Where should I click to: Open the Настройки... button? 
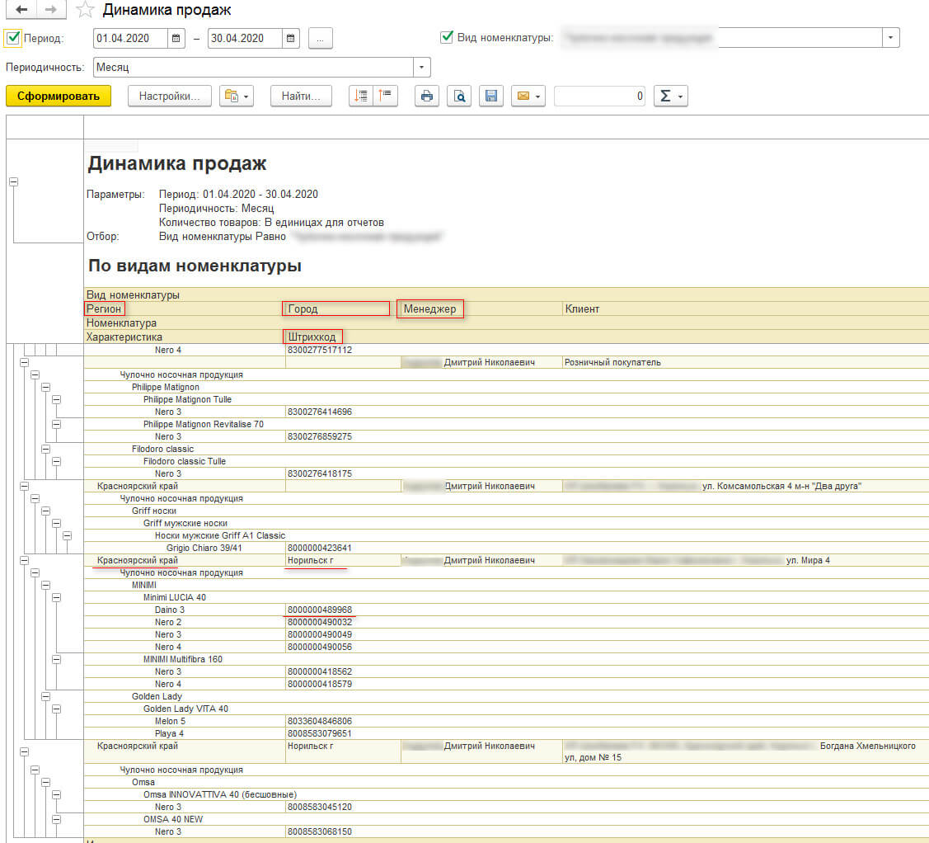click(170, 97)
